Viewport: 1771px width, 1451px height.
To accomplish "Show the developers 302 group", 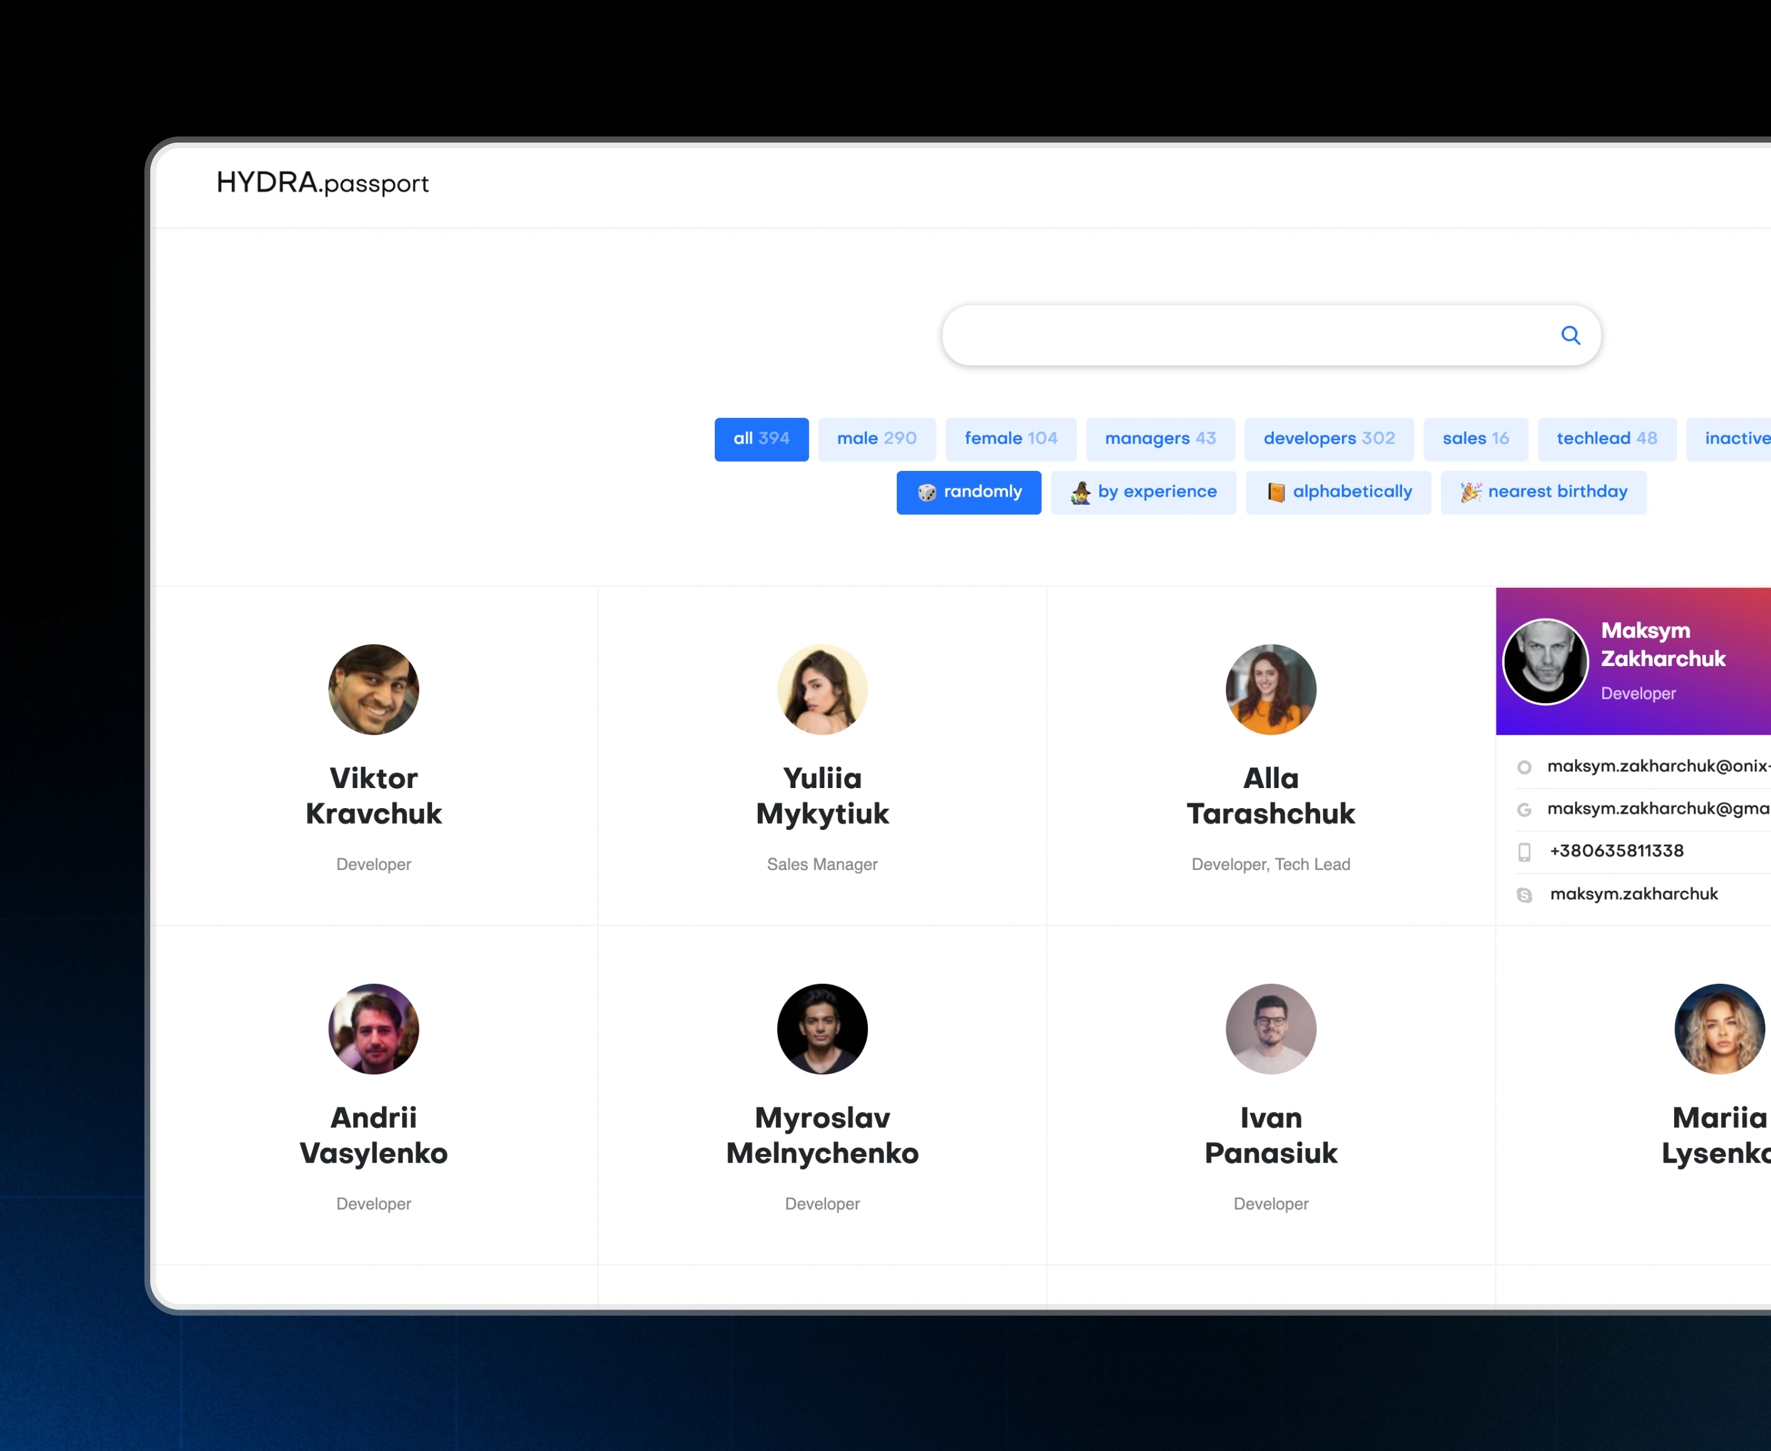I will click(x=1328, y=439).
